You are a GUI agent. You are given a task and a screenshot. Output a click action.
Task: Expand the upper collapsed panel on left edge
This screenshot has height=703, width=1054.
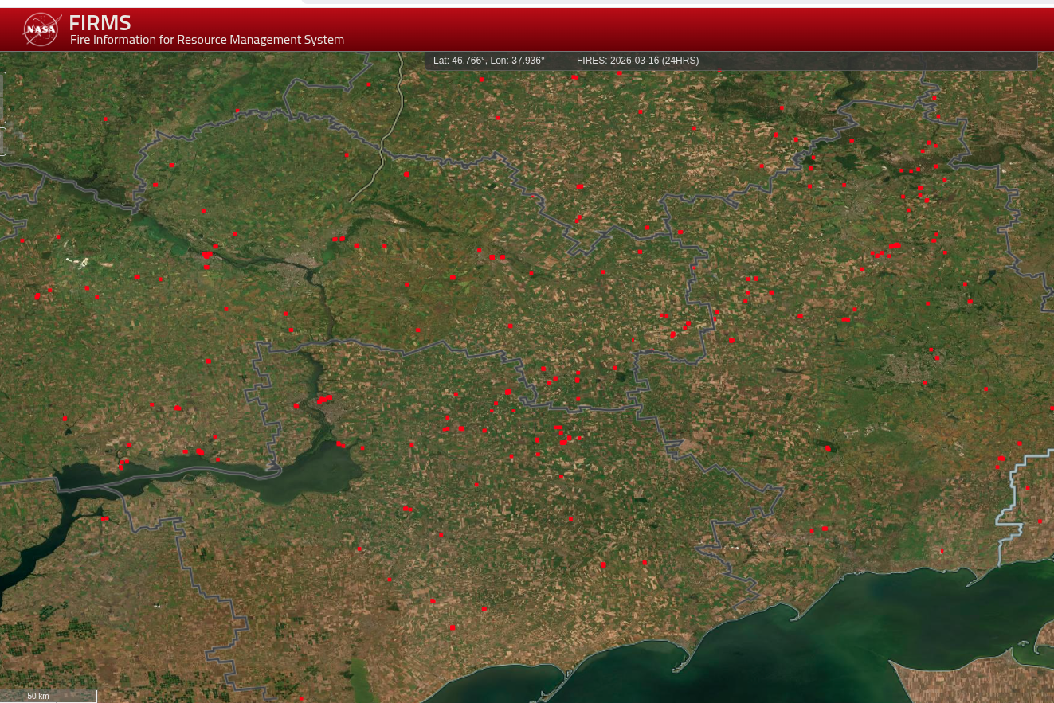2,97
